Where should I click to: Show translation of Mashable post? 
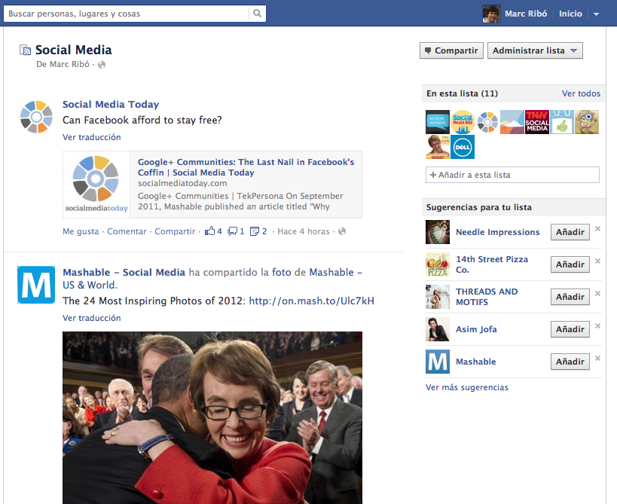click(92, 318)
